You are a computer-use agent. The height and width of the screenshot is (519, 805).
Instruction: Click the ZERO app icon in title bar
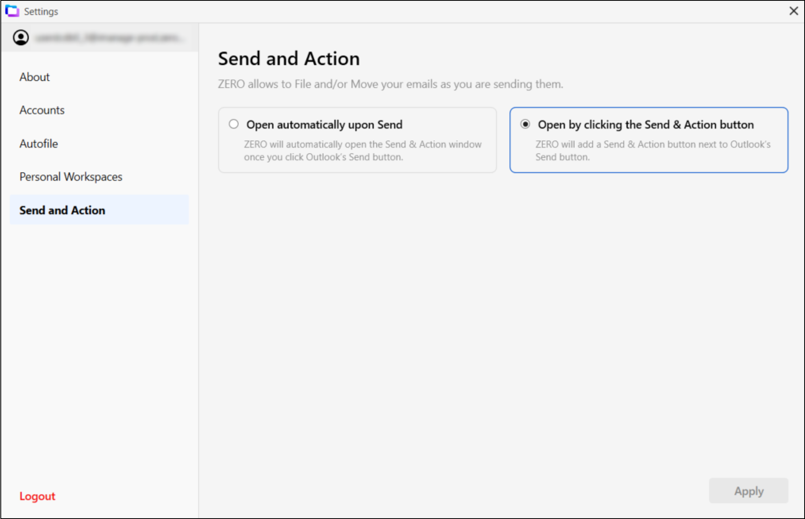(12, 11)
